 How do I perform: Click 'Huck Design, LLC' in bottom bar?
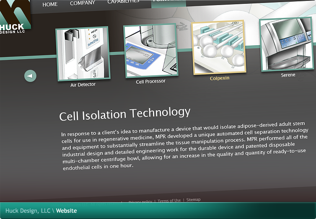point(28,211)
